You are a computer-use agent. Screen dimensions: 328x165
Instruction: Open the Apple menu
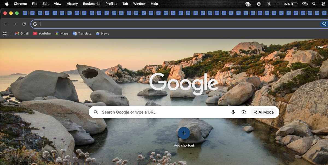coord(7,4)
